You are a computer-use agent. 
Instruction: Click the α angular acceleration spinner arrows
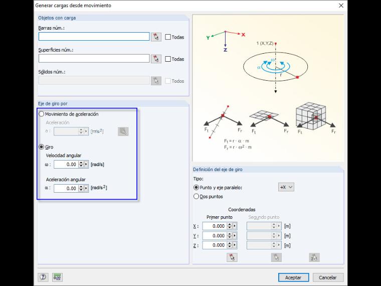click(81, 188)
